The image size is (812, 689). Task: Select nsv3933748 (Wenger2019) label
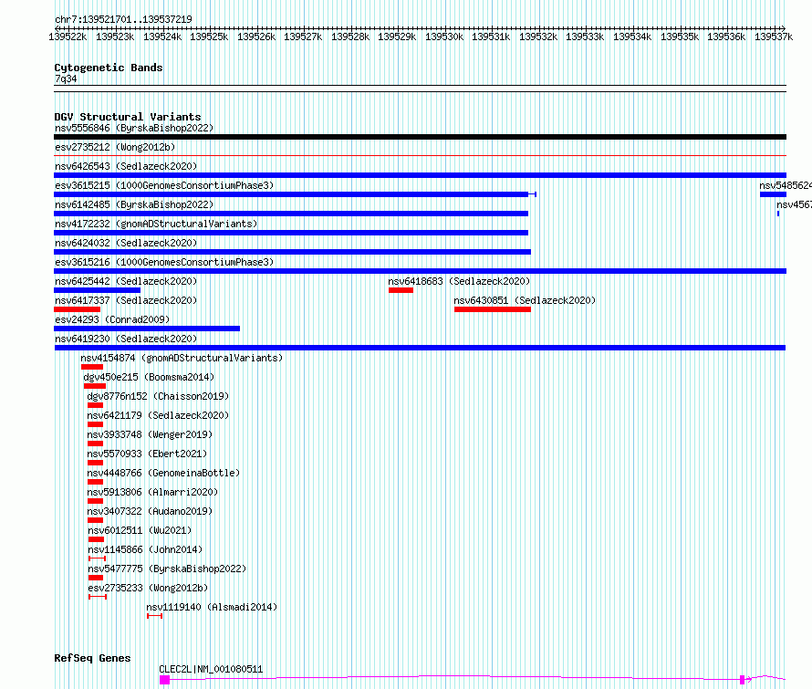pos(150,434)
